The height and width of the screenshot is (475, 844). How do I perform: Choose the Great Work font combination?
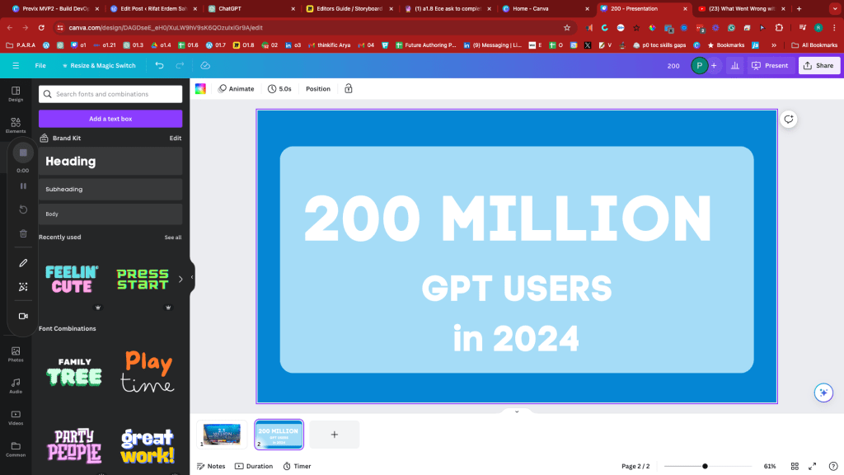tap(147, 446)
